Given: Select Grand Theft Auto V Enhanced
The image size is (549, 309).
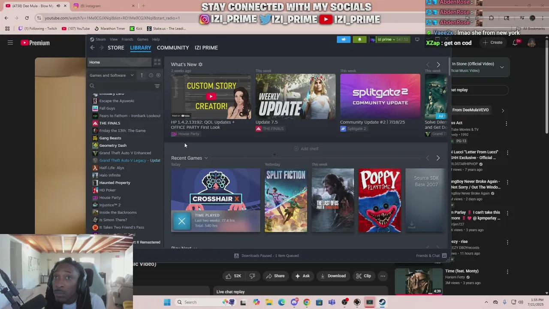Looking at the screenshot, I should coord(125,153).
